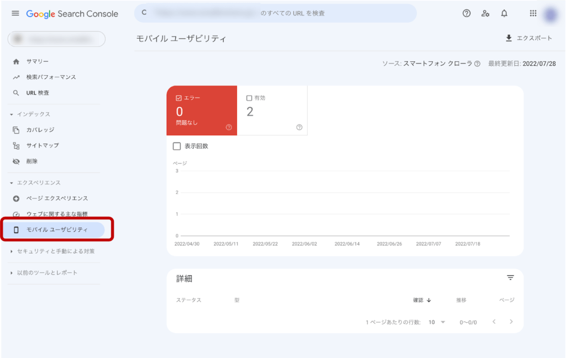
Task: Expand セキュリティと手動による対策 section
Action: click(x=53, y=251)
